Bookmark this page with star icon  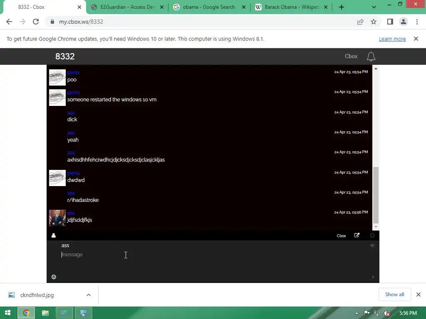click(374, 22)
